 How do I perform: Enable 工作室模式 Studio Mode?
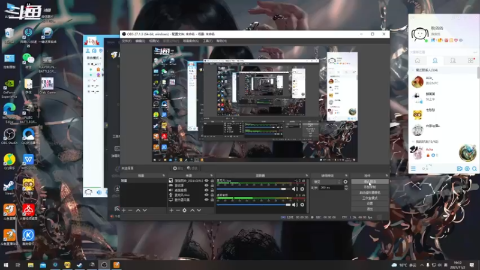370,198
